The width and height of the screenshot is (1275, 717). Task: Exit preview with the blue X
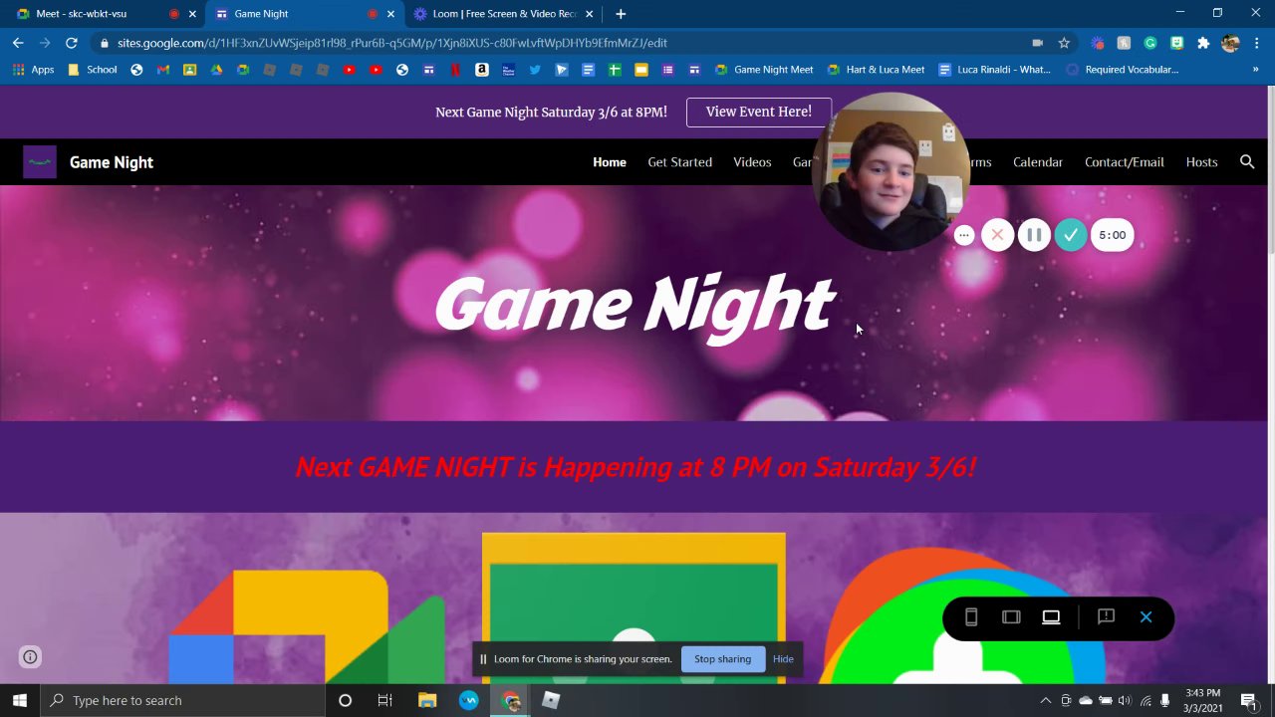(x=1146, y=617)
